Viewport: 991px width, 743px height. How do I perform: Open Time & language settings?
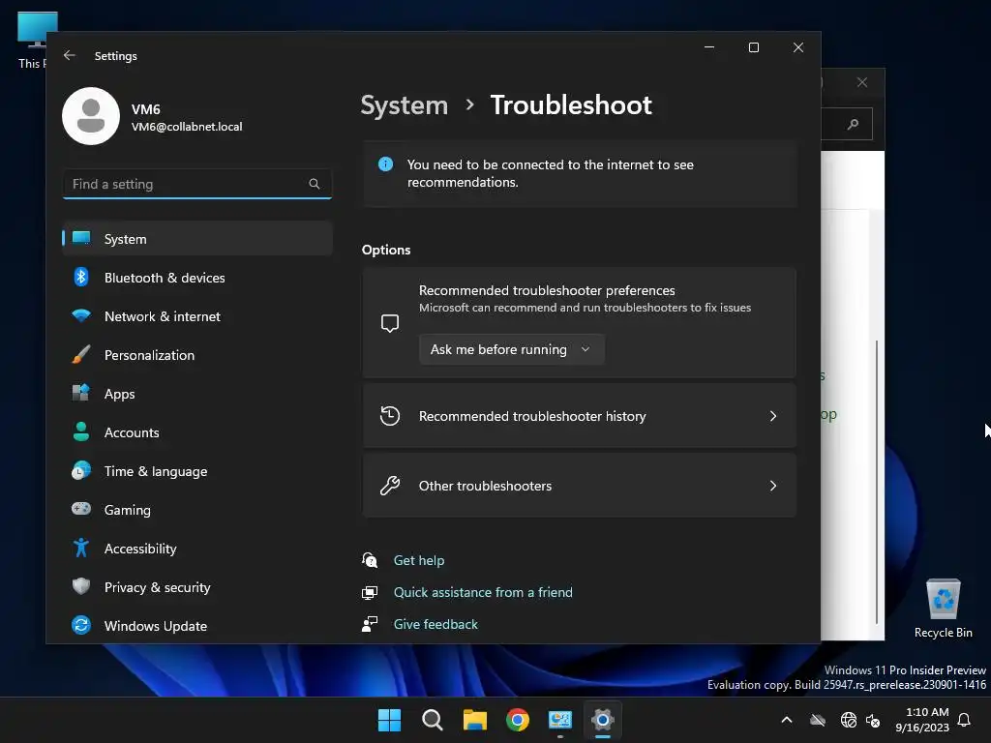pyautogui.click(x=197, y=471)
